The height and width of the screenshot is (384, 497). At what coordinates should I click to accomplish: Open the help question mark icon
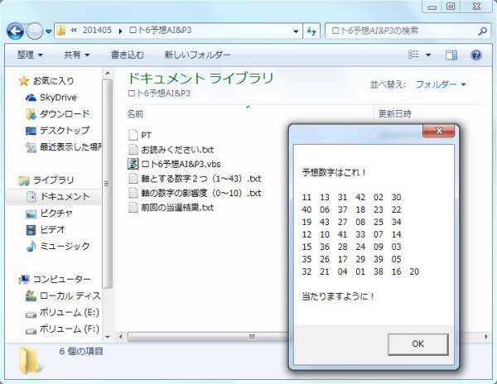click(476, 55)
